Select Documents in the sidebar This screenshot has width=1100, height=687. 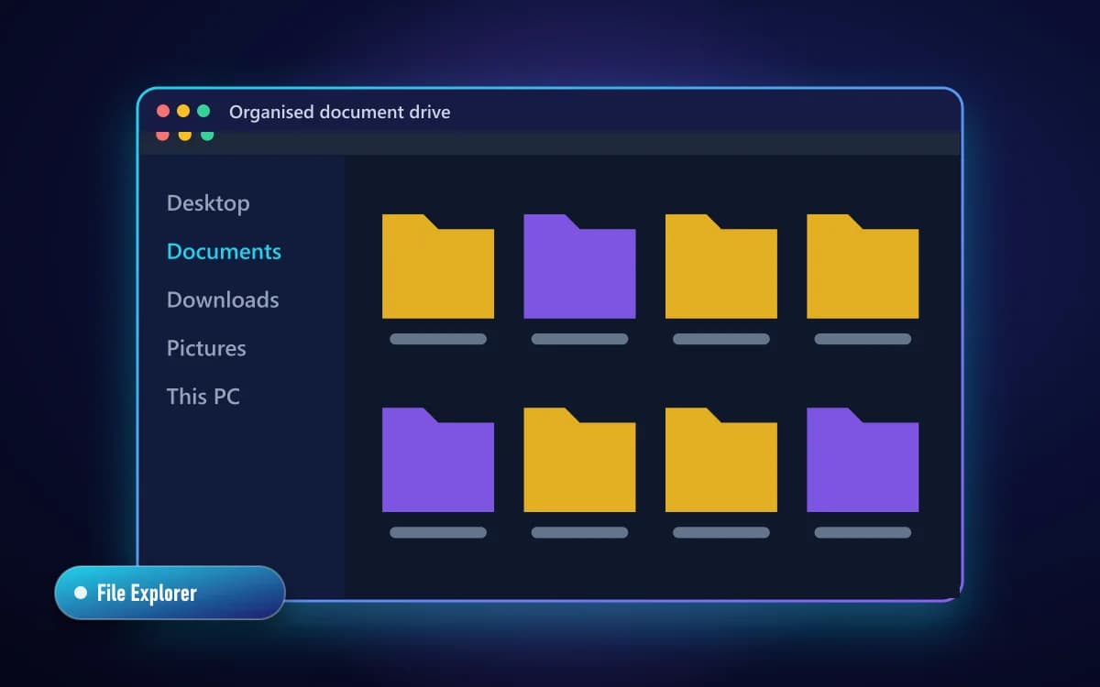pyautogui.click(x=224, y=251)
